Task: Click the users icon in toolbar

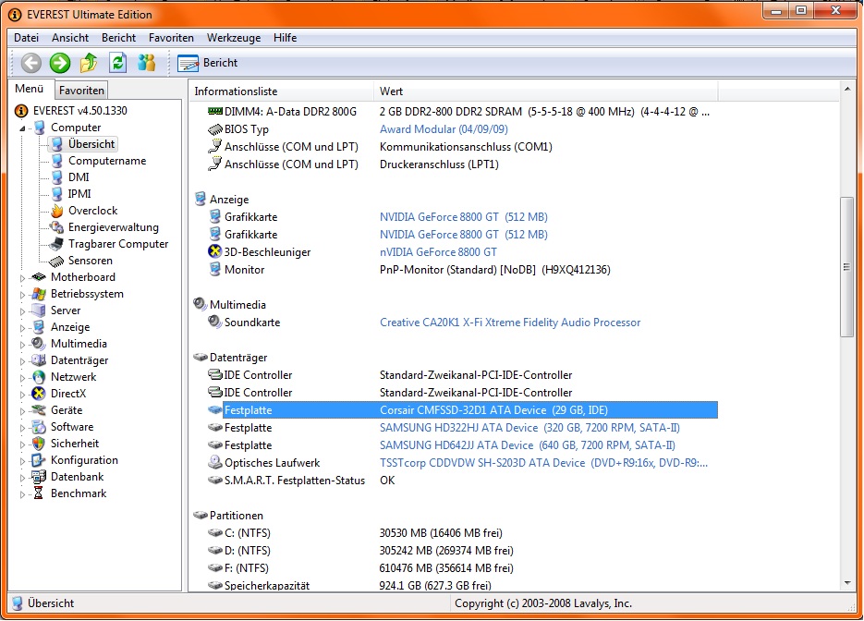Action: pos(146,63)
